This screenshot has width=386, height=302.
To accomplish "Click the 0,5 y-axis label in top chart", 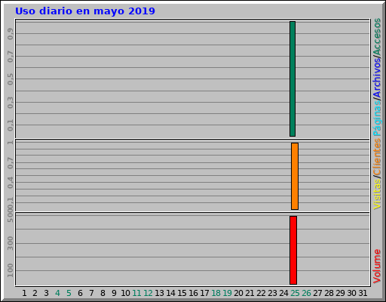I will pyautogui.click(x=11, y=79).
